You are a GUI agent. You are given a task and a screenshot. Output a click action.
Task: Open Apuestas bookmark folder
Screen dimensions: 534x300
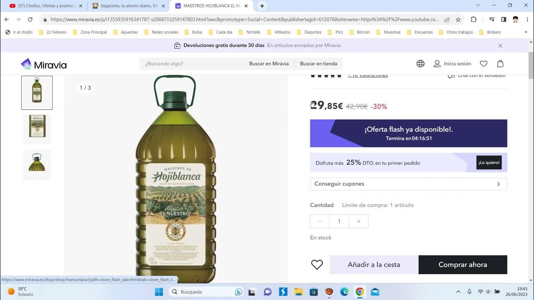click(x=125, y=32)
